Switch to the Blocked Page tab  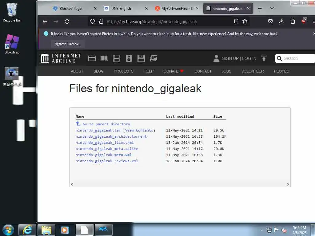point(70,8)
